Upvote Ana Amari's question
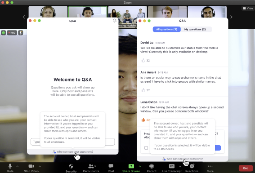Viewport: 255px width, 173px height. pyautogui.click(x=143, y=90)
